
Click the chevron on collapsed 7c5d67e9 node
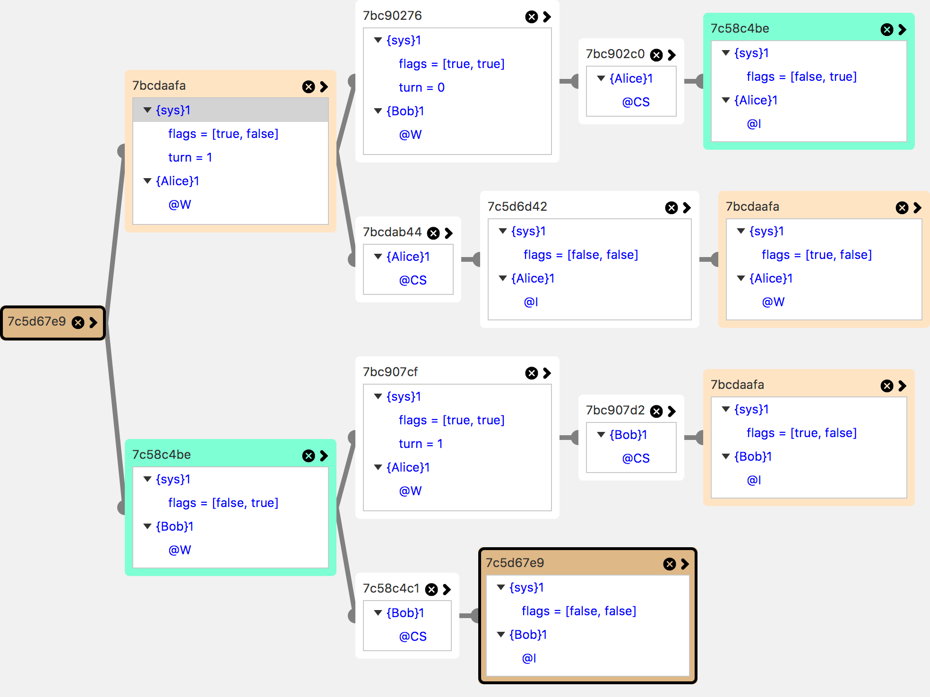(93, 323)
